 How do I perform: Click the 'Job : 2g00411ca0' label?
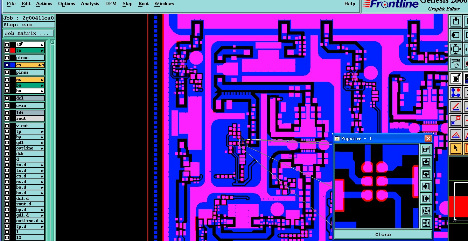point(29,18)
